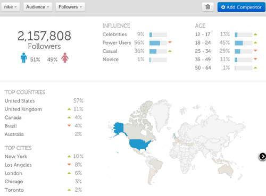The height and width of the screenshot is (196, 266).
Task: Open the Followers dropdown menu
Action: 70,7
